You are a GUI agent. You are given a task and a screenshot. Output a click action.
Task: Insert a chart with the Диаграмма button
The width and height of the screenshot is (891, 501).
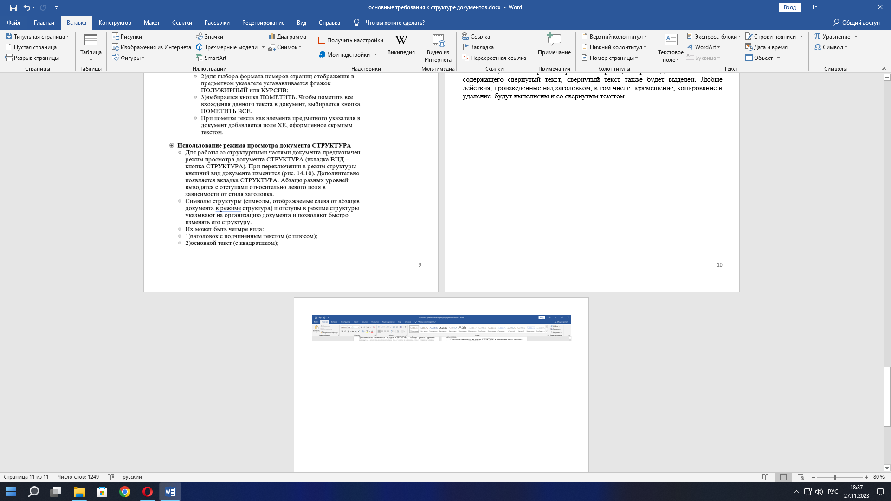pos(287,37)
